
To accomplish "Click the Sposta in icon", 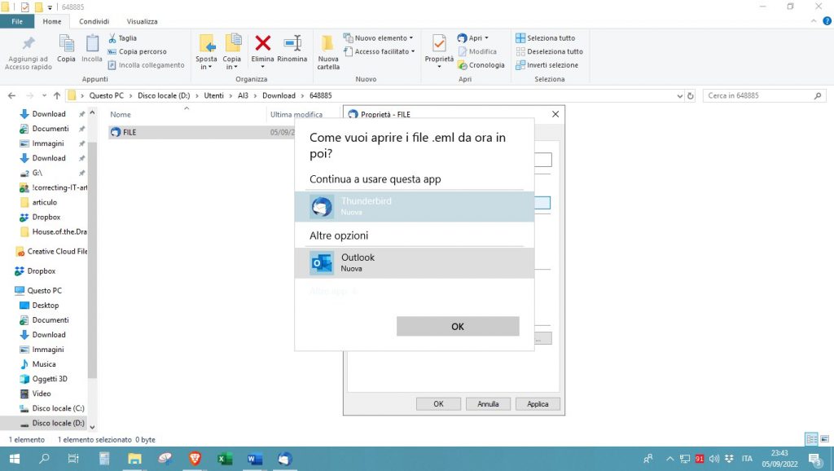I will tap(207, 44).
